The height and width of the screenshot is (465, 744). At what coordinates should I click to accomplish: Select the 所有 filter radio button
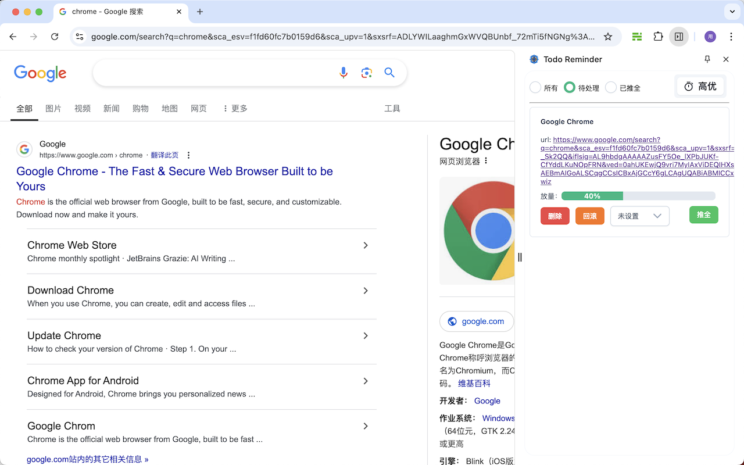535,87
